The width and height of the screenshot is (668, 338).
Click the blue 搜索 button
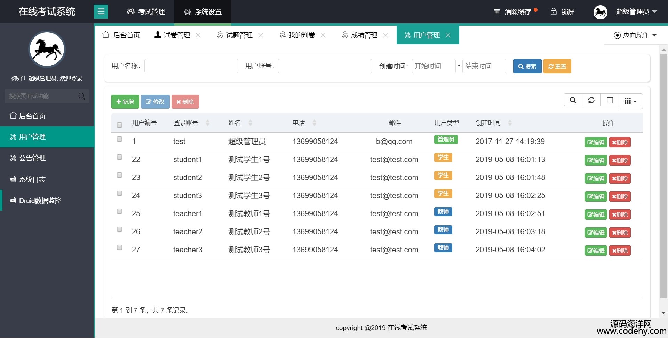[x=527, y=66]
